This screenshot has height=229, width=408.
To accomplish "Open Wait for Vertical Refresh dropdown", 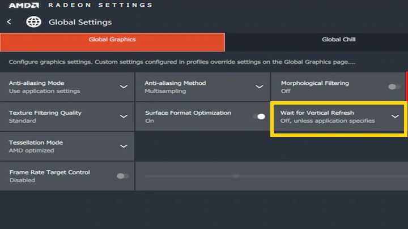I will (x=395, y=116).
